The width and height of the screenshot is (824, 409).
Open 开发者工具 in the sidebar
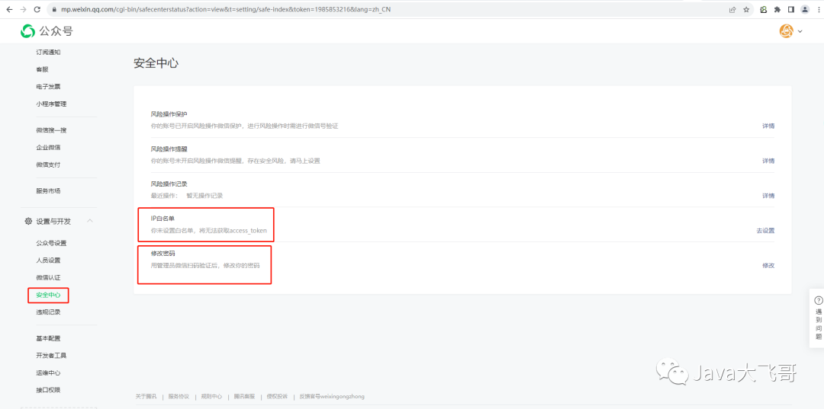[x=52, y=356]
